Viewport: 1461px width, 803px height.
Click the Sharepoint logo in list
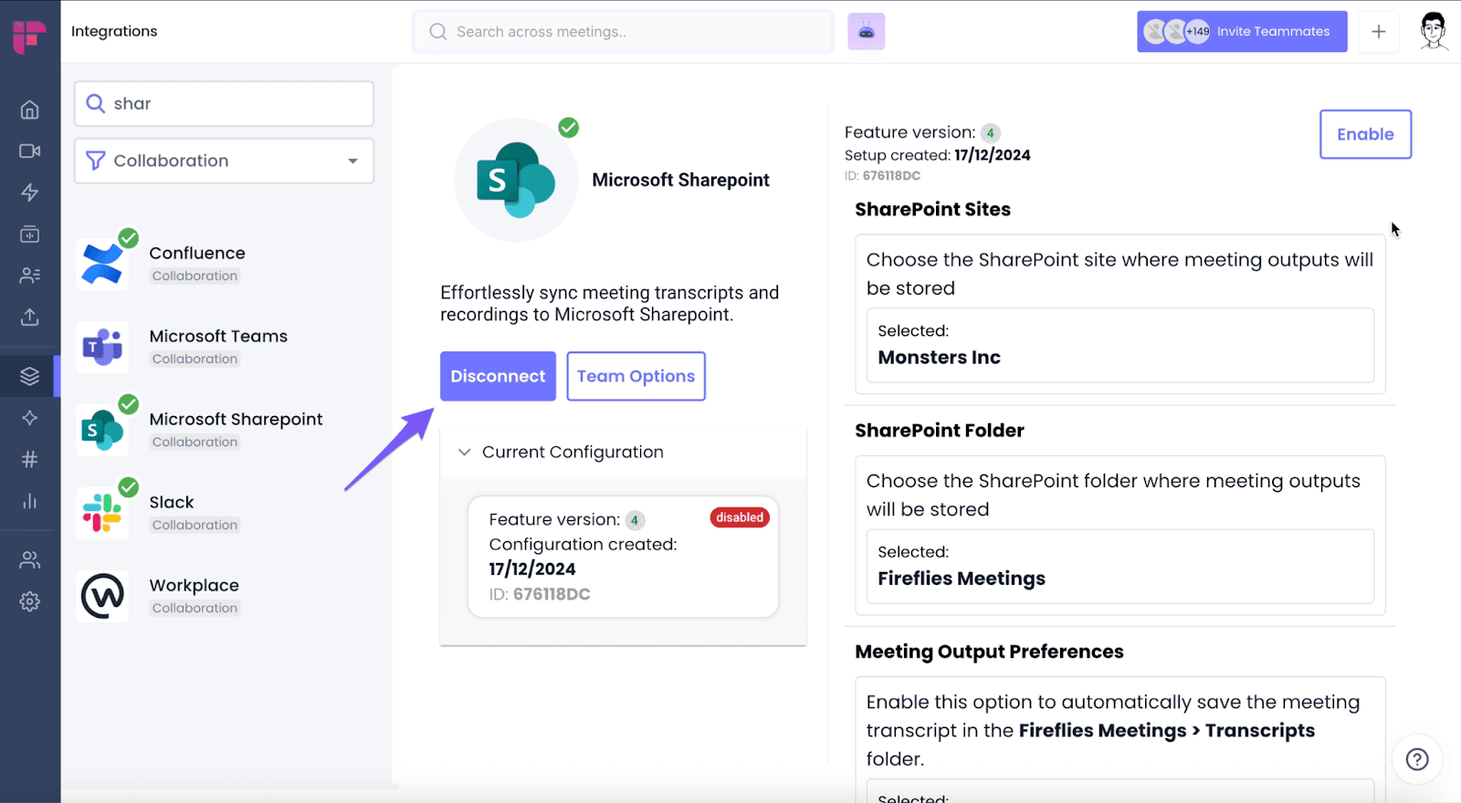102,430
